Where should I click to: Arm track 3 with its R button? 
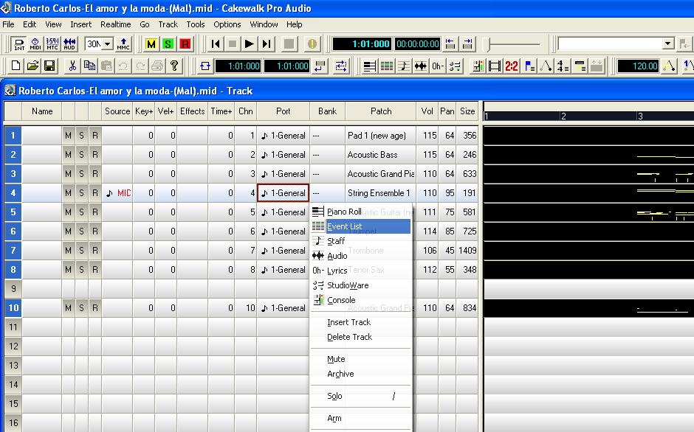(x=95, y=174)
